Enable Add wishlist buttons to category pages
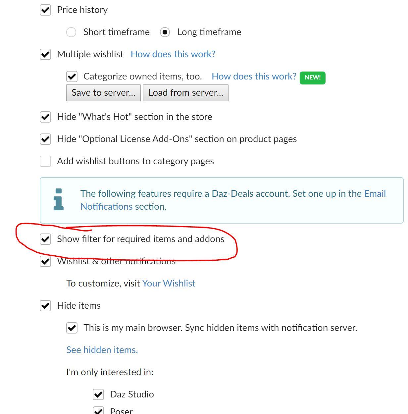 45,161
